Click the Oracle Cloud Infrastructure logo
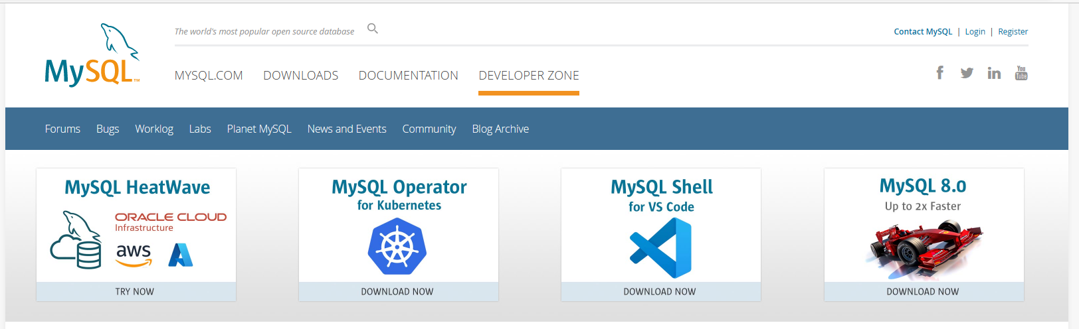This screenshot has width=1079, height=329. (x=171, y=222)
